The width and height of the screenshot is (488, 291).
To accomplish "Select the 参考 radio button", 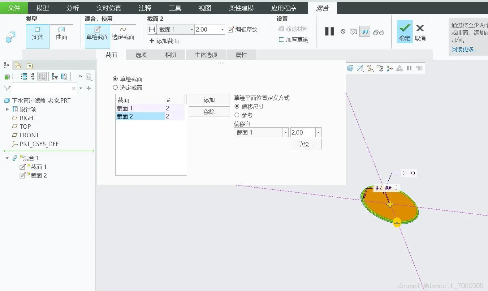I will point(237,115).
